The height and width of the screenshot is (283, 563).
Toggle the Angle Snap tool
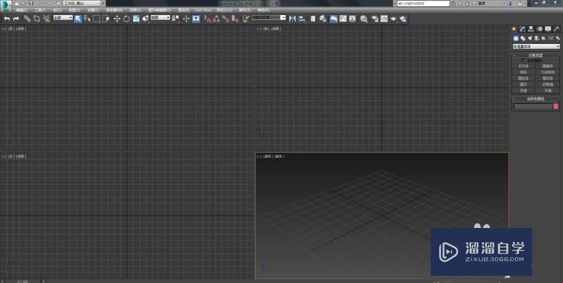[216, 19]
